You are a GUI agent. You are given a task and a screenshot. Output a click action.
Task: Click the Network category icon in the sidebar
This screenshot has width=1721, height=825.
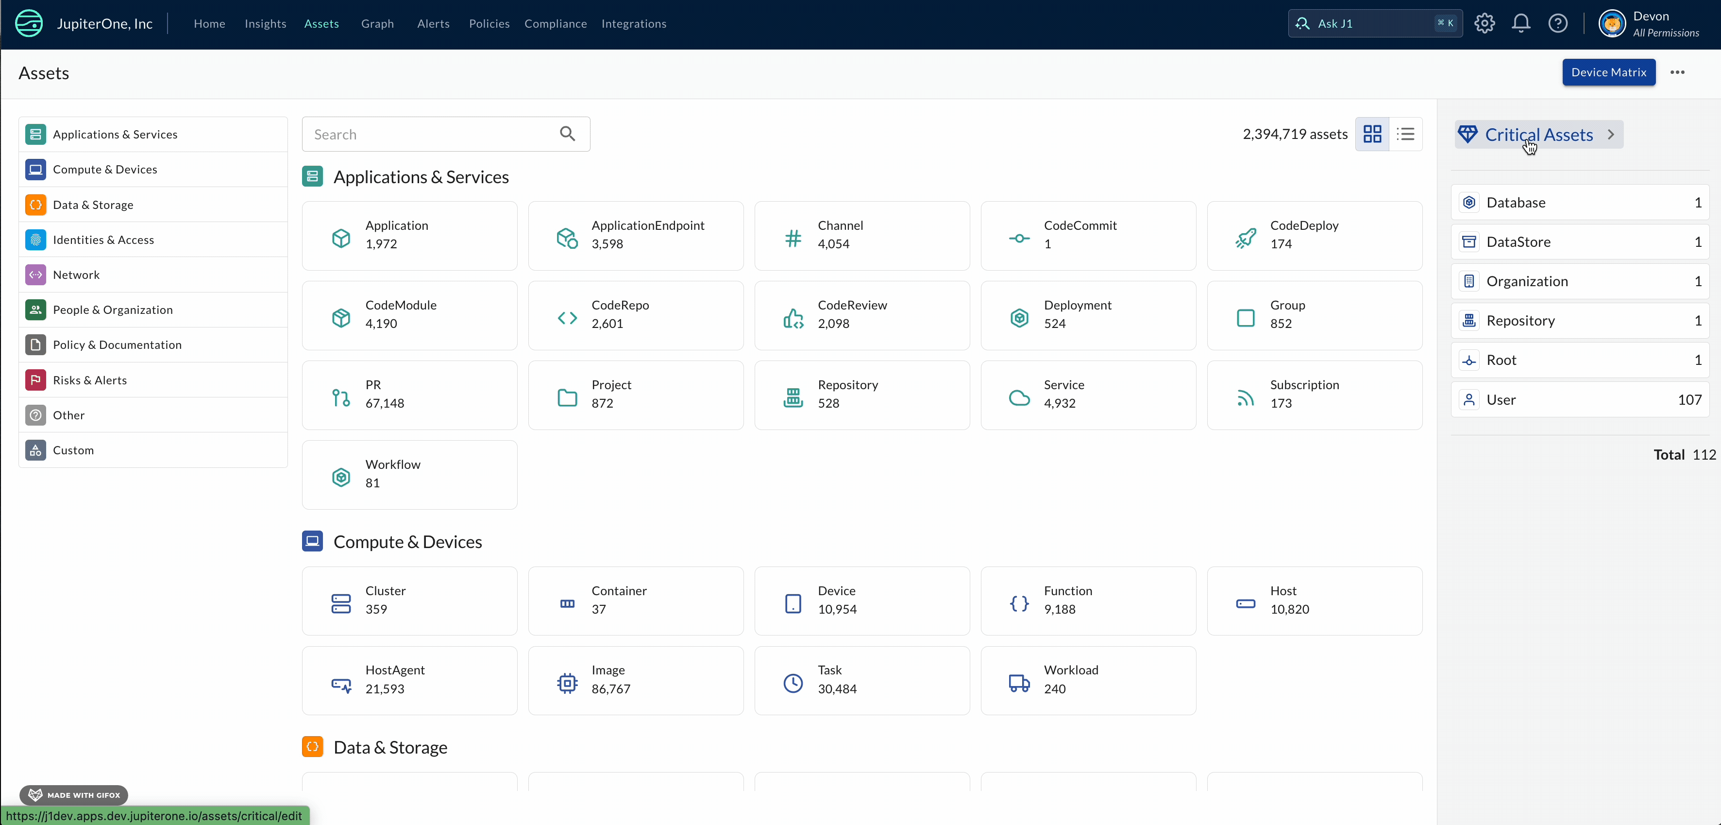(x=35, y=274)
